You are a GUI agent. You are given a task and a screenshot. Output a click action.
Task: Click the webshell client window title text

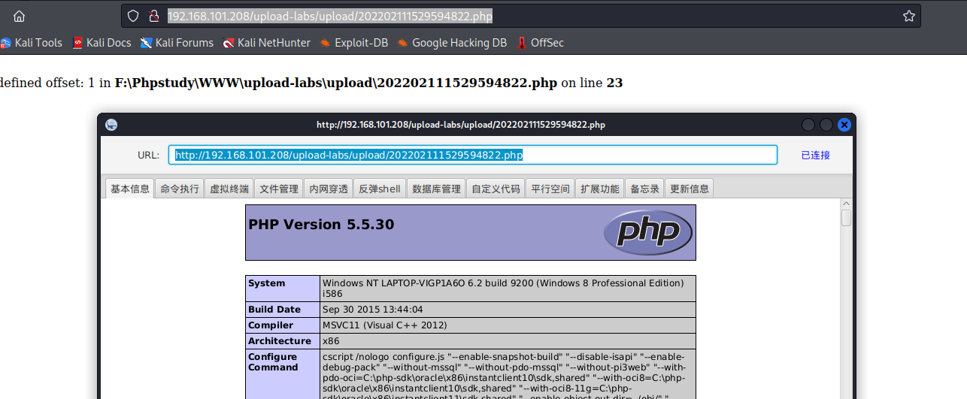point(461,125)
